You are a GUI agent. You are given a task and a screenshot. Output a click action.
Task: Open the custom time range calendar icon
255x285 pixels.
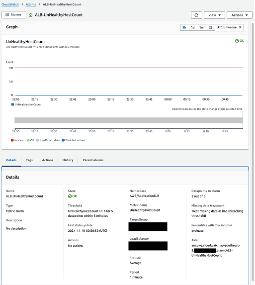coord(210,27)
